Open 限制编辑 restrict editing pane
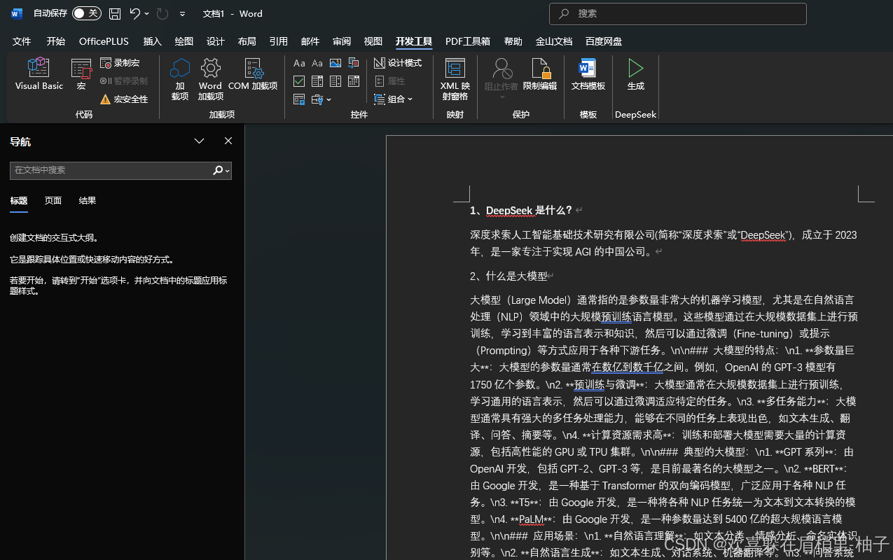 (x=540, y=74)
